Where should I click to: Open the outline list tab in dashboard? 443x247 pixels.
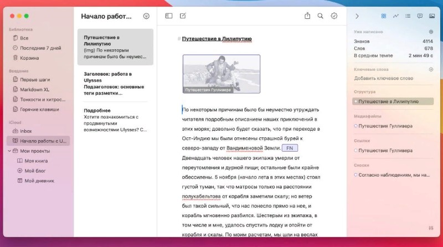pyautogui.click(x=408, y=16)
